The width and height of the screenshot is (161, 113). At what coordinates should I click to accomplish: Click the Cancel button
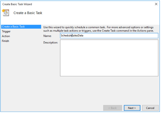pyautogui.click(x=150, y=108)
